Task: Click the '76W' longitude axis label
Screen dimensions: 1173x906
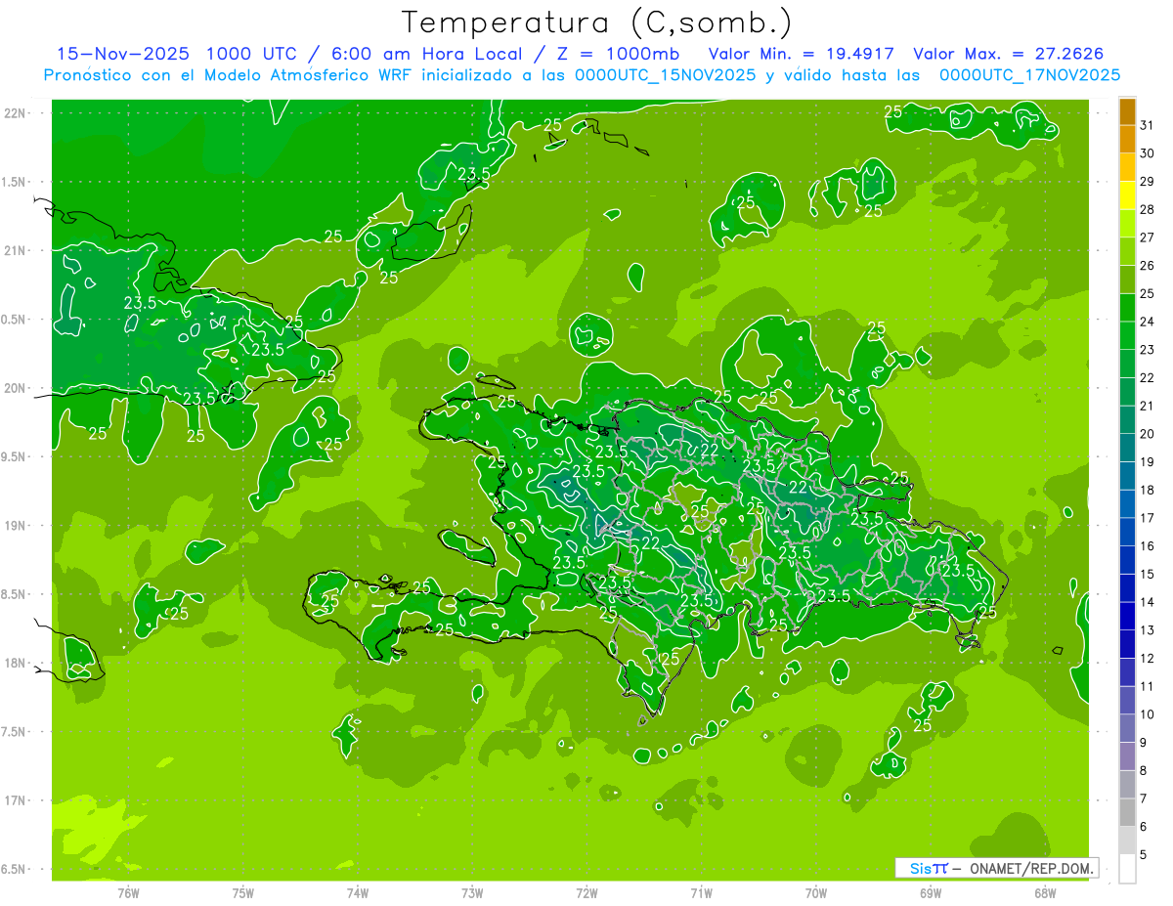Action: coord(128,892)
